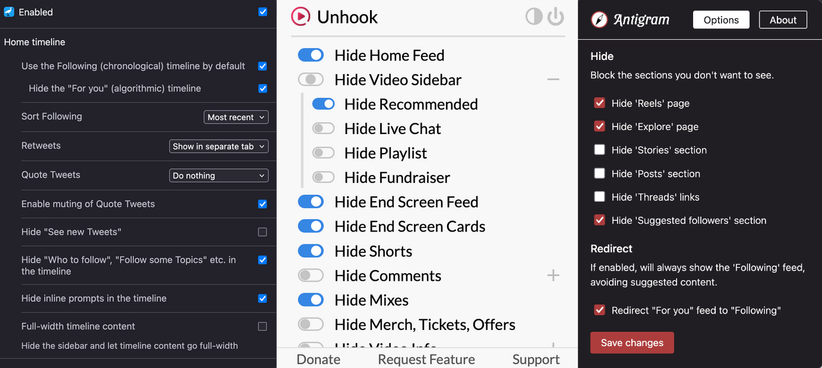The width and height of the screenshot is (822, 368).
Task: Toggle Hide the For you timeline checkbox
Action: 263,88
